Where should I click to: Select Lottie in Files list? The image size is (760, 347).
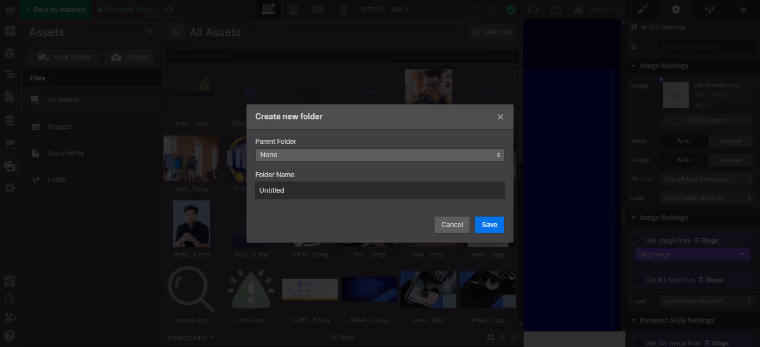point(93,180)
